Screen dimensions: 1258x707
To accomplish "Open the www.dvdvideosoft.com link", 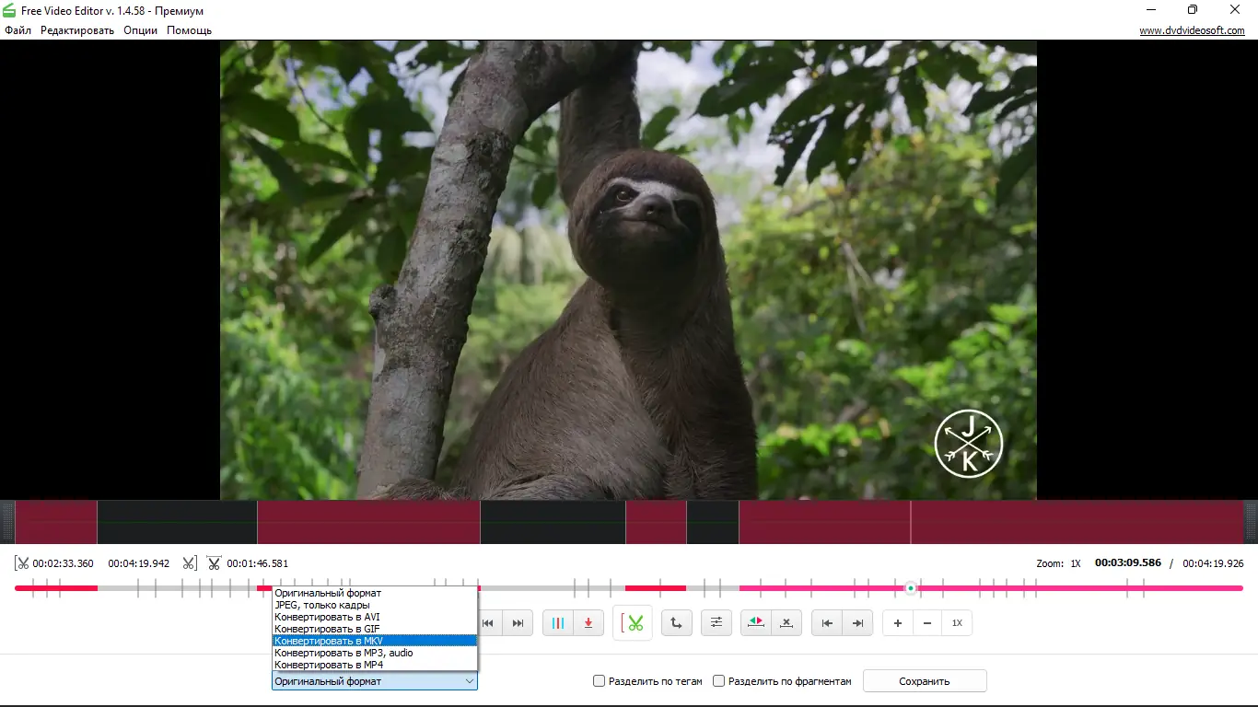I will point(1193,29).
